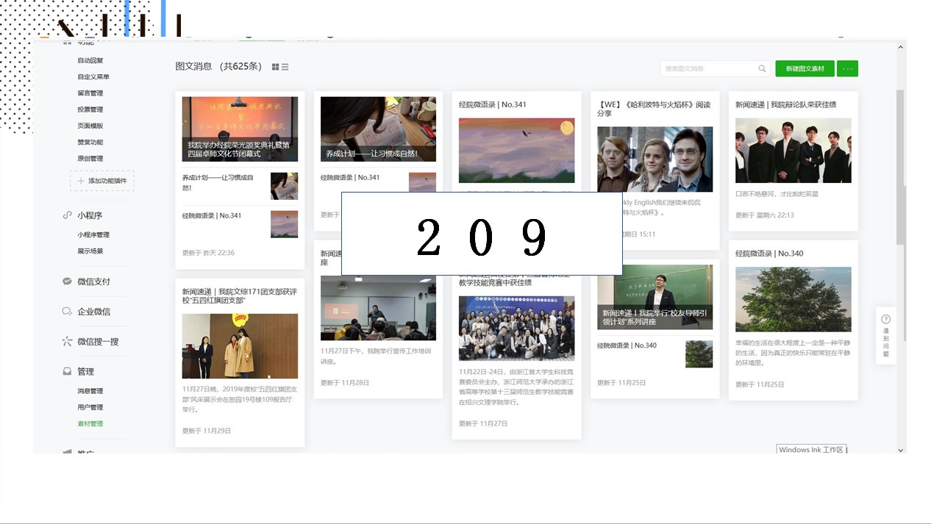Open the 遇到问题 help icon
Image resolution: width=931 pixels, height=524 pixels.
(885, 319)
